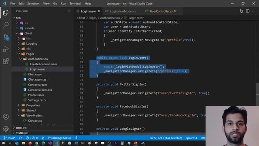The image size is (259, 146).
Task: Expand the TIMELINE section
Action: click(x=42, y=133)
